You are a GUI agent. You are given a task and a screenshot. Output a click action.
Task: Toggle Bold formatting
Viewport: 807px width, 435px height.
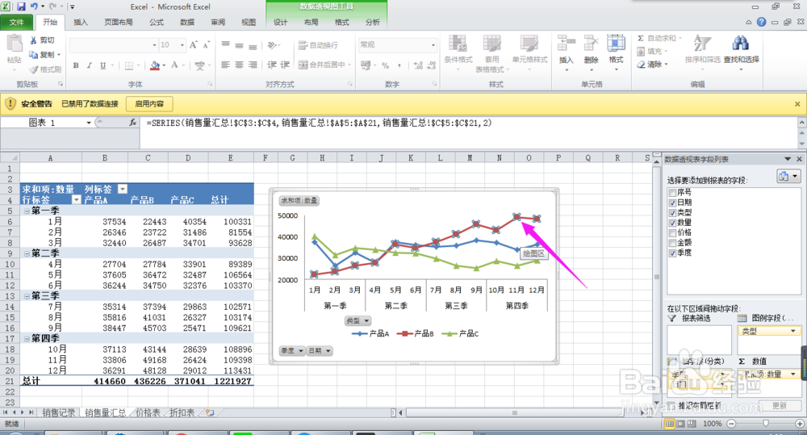(76, 65)
